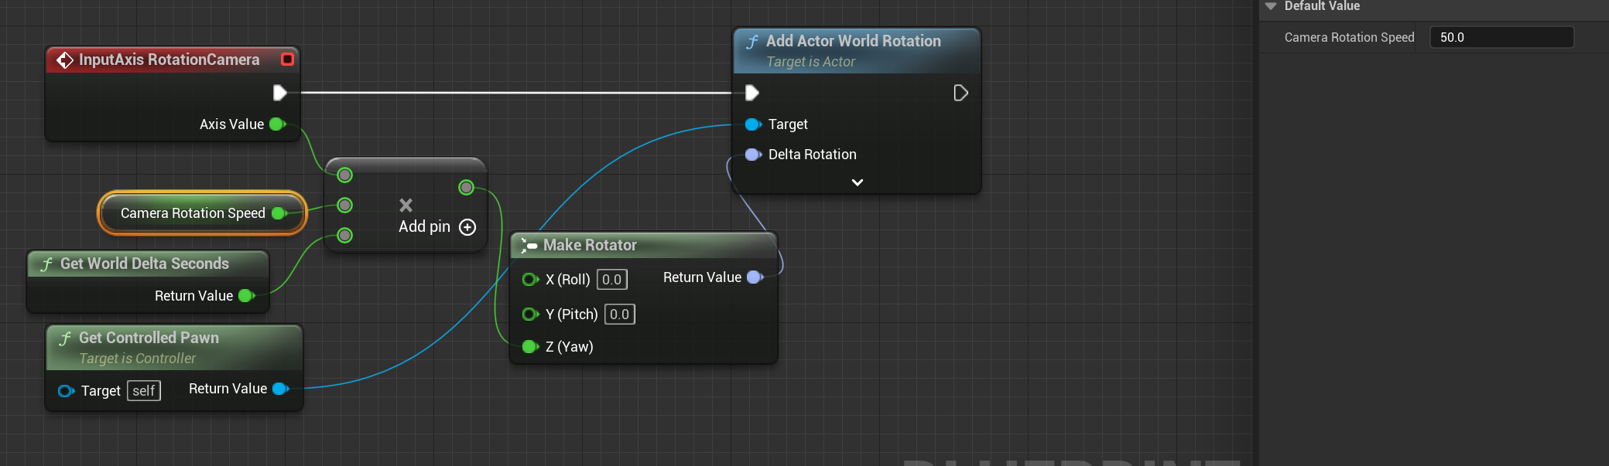Click the third input pin of multiply node

345,236
